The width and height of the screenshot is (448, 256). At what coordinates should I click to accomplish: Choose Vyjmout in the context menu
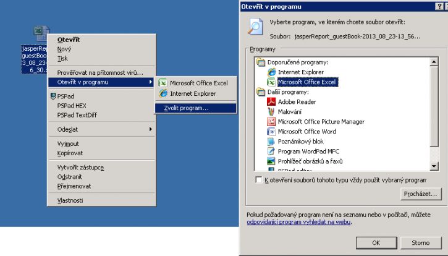(101, 143)
